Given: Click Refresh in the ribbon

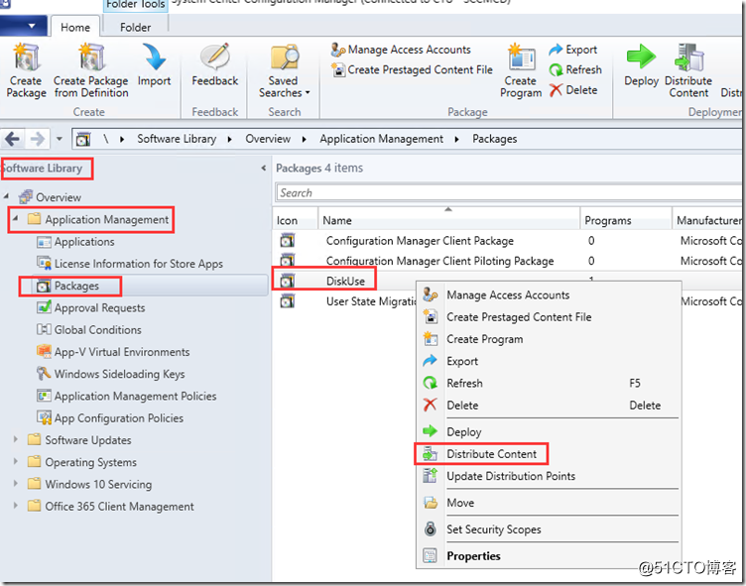Looking at the screenshot, I should tap(575, 70).
